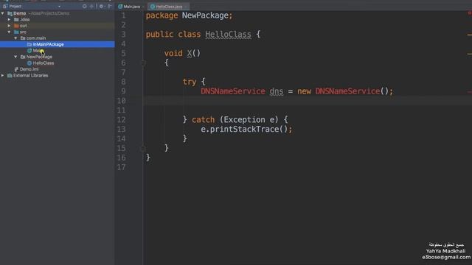Select the NewPackage package

[x=39, y=57]
